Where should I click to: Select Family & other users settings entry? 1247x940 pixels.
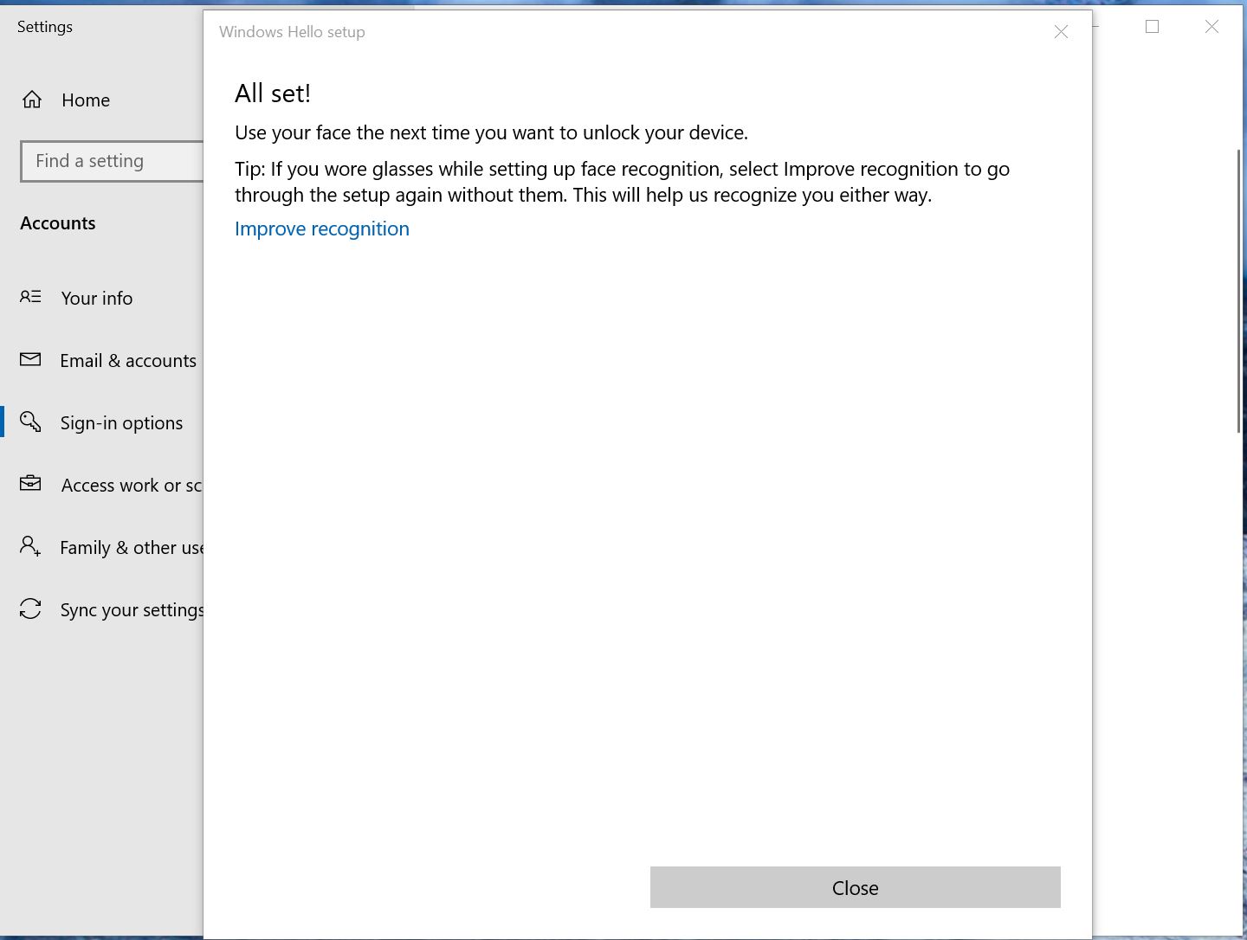(x=130, y=547)
